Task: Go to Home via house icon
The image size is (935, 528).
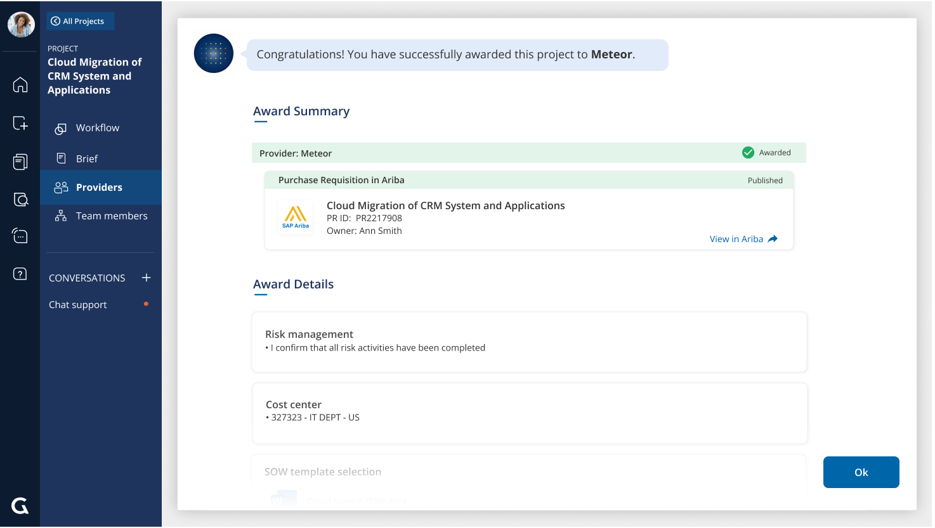Action: (20, 84)
